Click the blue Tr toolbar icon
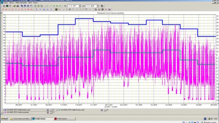 coord(40,10)
